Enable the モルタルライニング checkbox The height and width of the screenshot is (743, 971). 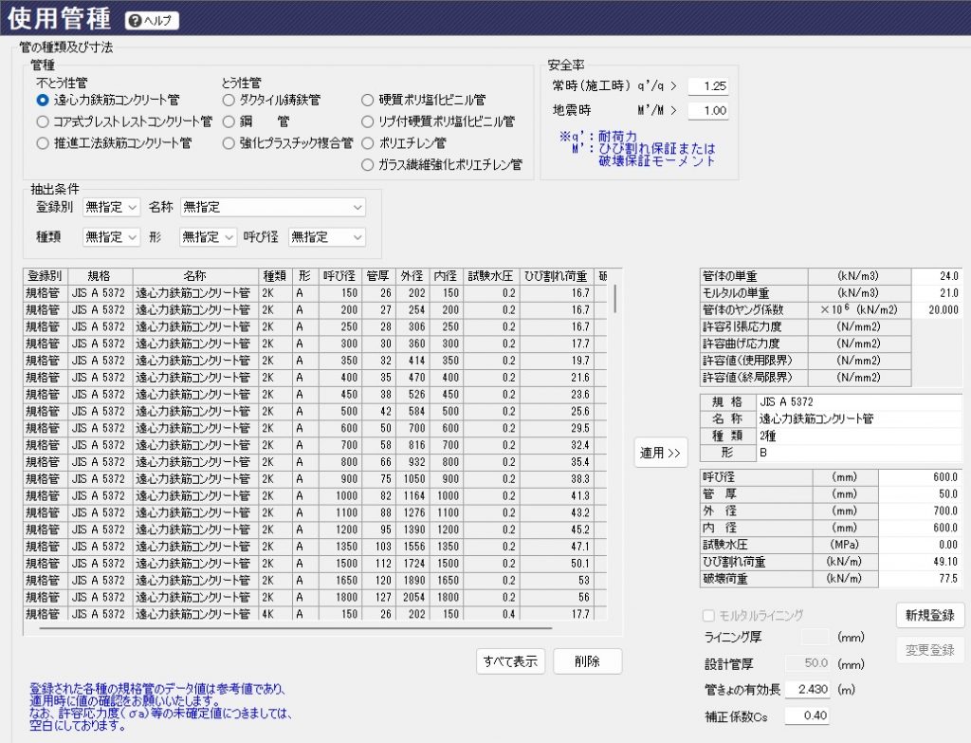pos(707,614)
